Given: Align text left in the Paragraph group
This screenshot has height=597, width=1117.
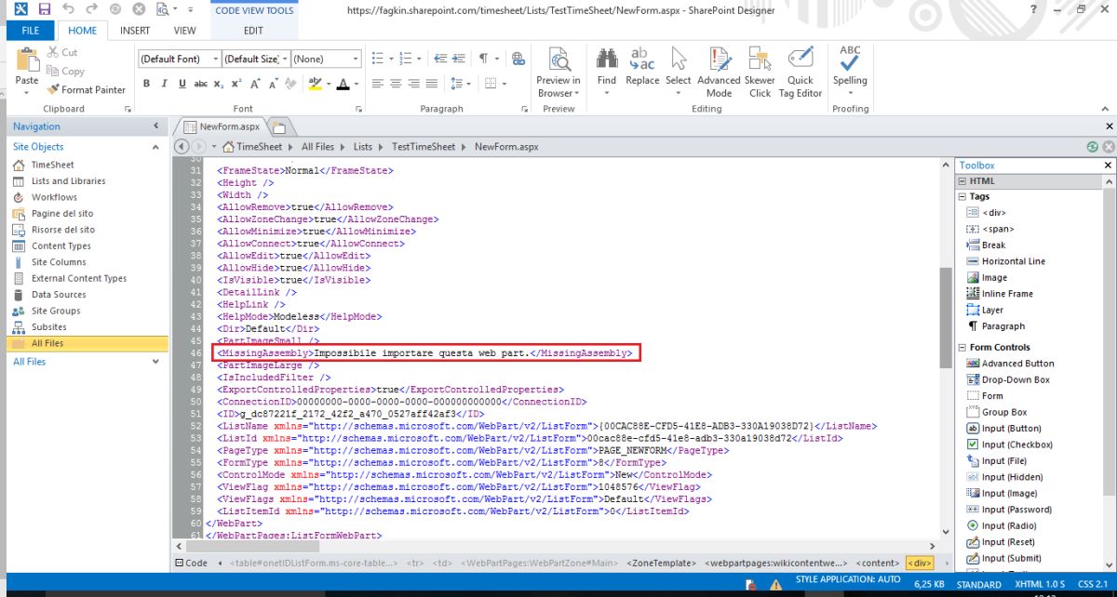Looking at the screenshot, I should [x=378, y=83].
